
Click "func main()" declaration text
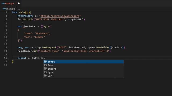pyautogui.click(x=20, y=13)
